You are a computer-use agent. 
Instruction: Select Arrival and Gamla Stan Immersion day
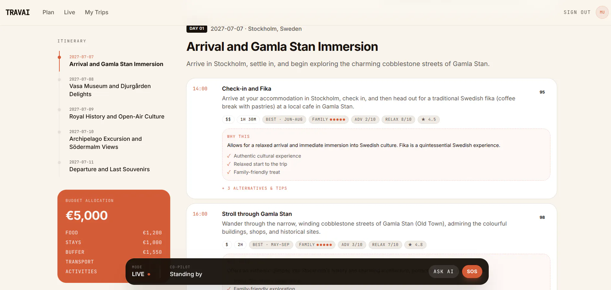(116, 61)
